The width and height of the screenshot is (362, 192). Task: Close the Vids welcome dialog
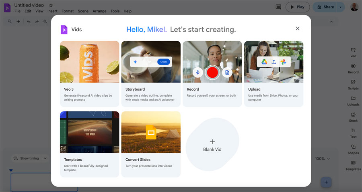pyautogui.click(x=298, y=28)
